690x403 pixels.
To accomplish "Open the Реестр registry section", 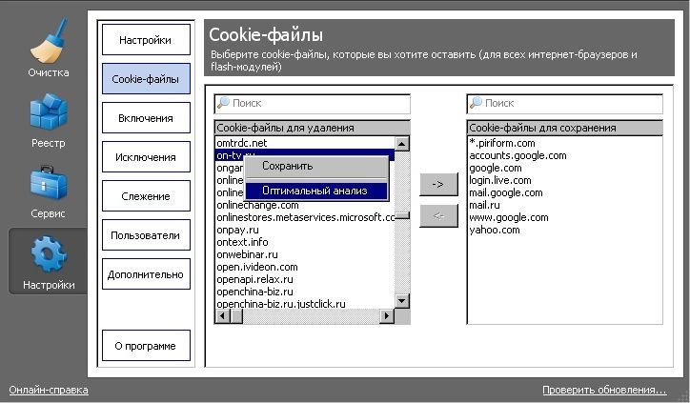I will [48, 119].
